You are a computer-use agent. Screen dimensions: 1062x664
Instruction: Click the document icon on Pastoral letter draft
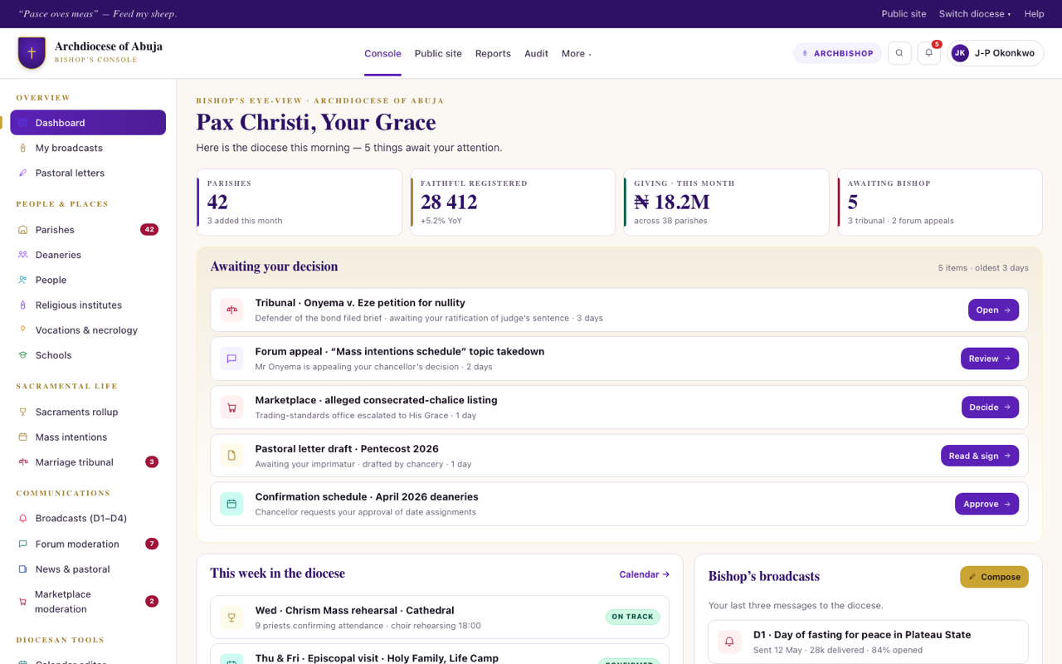[x=231, y=456]
